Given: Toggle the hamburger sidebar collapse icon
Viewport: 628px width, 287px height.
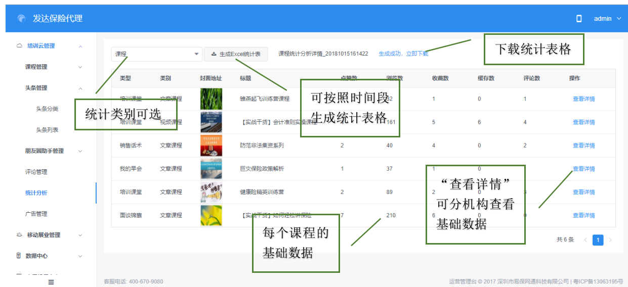Looking at the screenshot, I should [51, 282].
